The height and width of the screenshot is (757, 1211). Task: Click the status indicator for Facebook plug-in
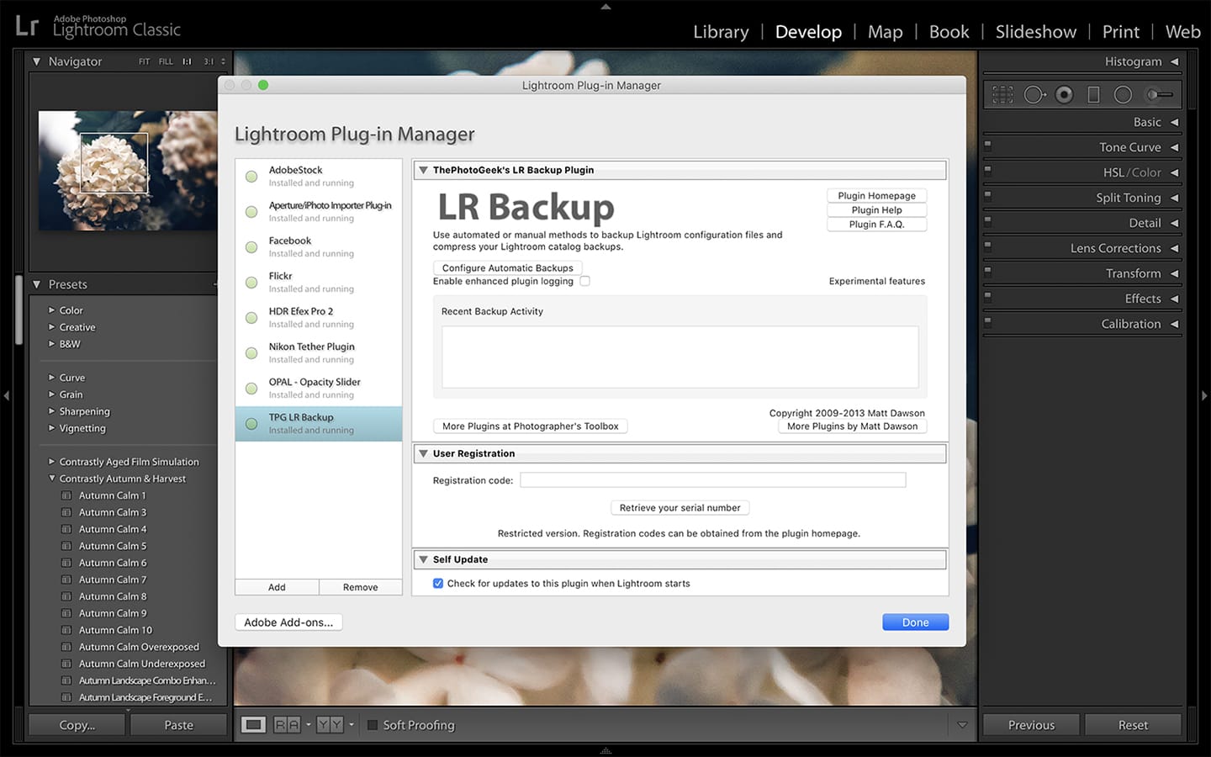pos(251,247)
